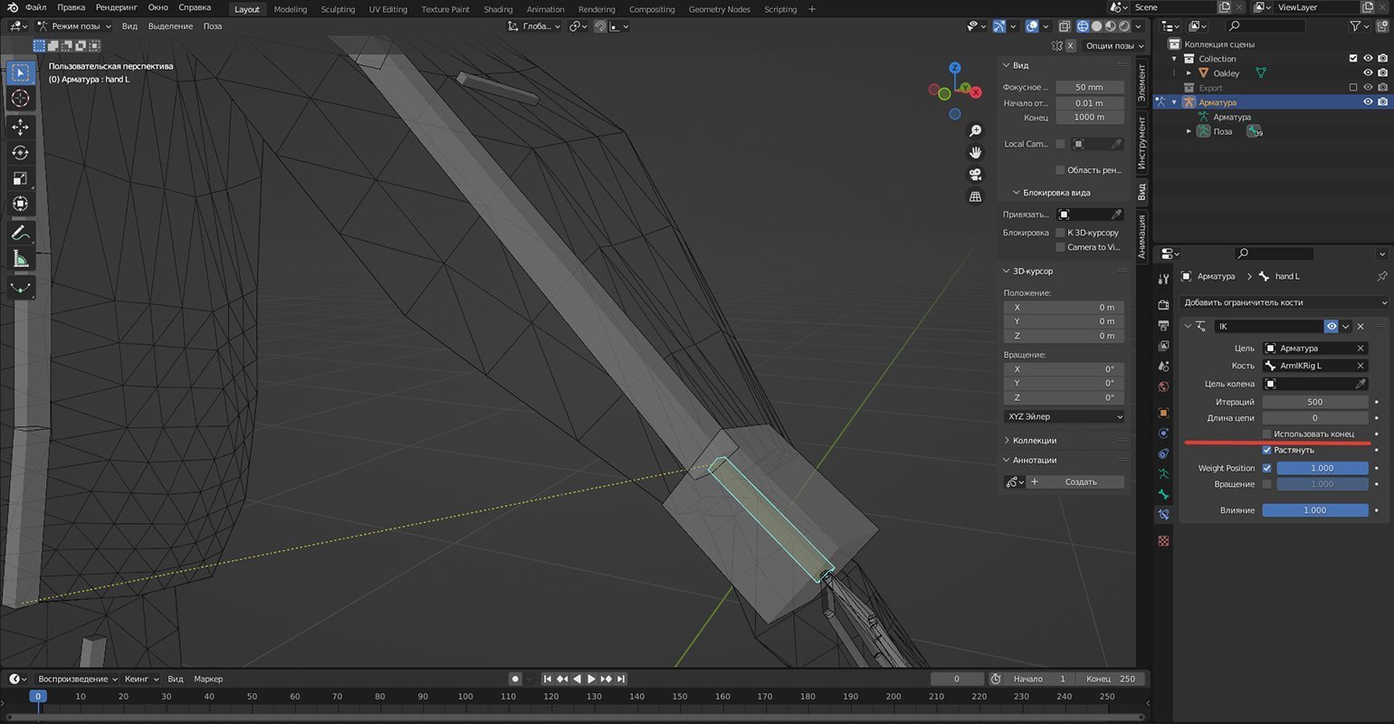Open 'Опции позы' dropdown
This screenshot has height=724, width=1394.
1113,45
